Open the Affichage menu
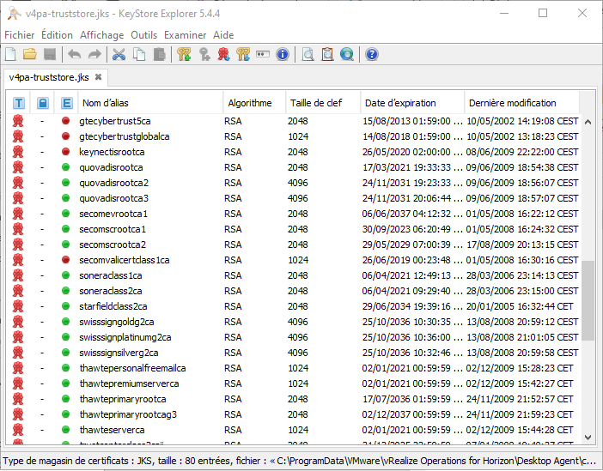603x471 pixels. 102,35
